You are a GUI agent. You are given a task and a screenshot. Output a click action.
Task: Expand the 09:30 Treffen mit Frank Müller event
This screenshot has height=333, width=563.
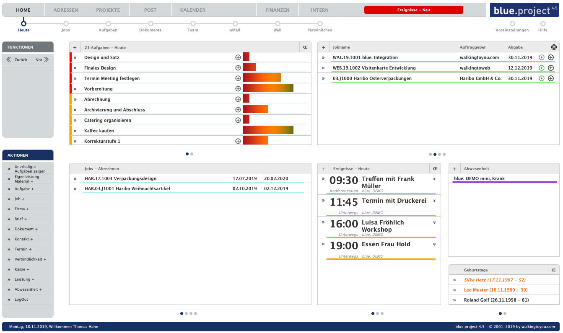coord(434,179)
